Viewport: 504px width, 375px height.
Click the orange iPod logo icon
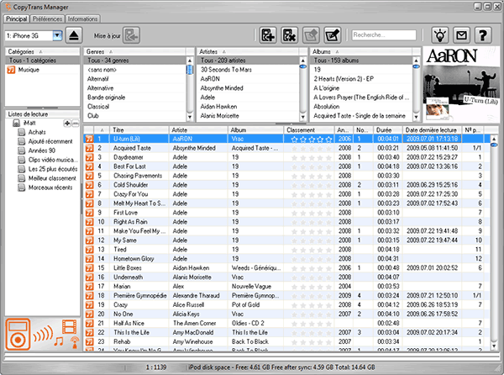click(x=18, y=335)
